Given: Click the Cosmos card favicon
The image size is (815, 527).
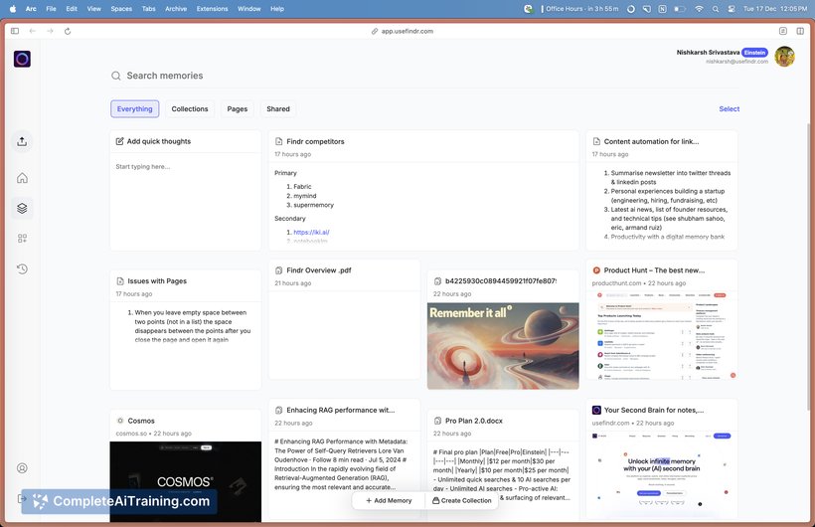Looking at the screenshot, I should tap(120, 421).
